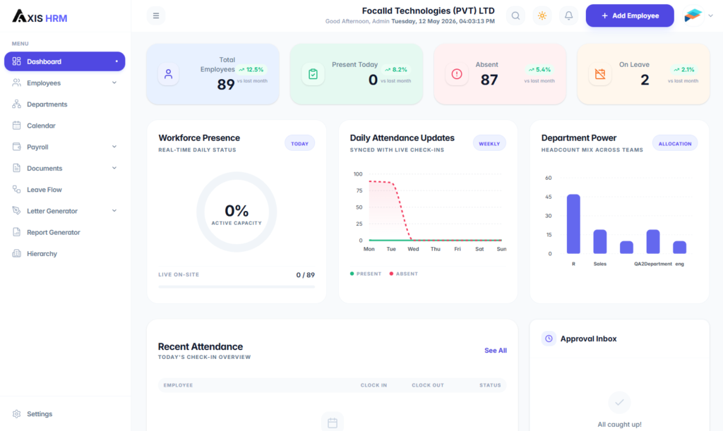Click the WEEKLY badge on Daily Attendance

click(489, 144)
